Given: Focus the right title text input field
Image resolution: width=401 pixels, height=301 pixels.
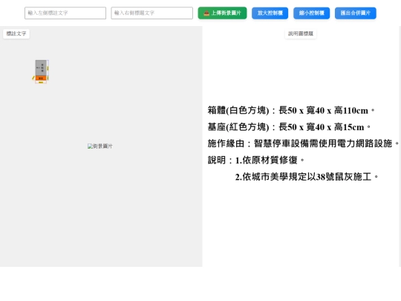Looking at the screenshot, I should click(x=152, y=13).
